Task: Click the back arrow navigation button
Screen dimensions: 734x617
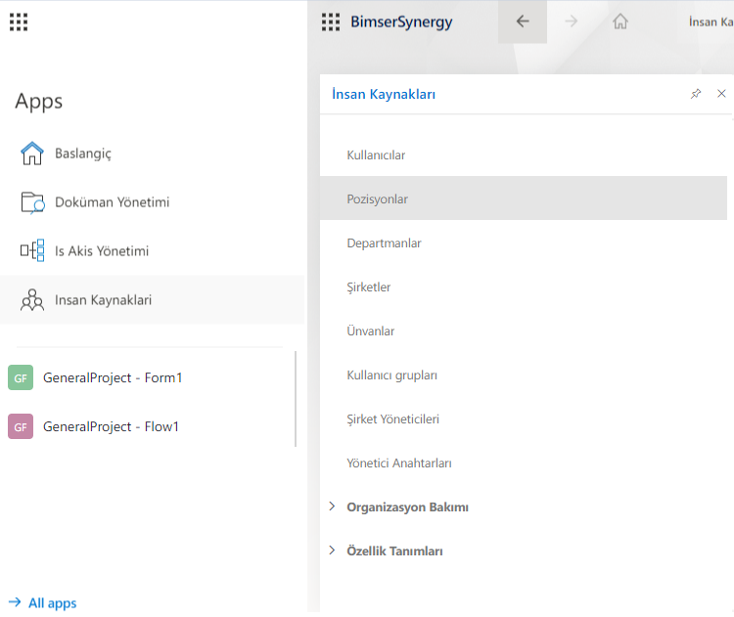Action: tap(523, 22)
